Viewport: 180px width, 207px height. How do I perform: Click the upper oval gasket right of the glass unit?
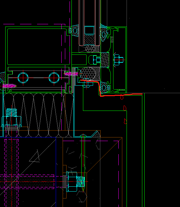[104, 34]
